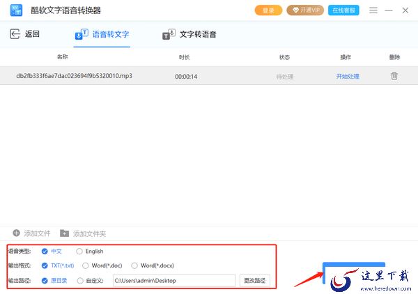Open 在线客服 online support
The height and width of the screenshot is (294, 418).
click(343, 10)
